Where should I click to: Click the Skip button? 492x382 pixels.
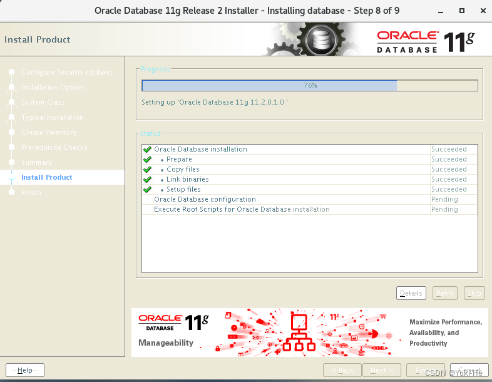coord(474,293)
